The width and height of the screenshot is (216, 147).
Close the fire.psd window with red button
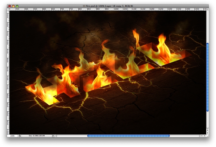(10, 6)
